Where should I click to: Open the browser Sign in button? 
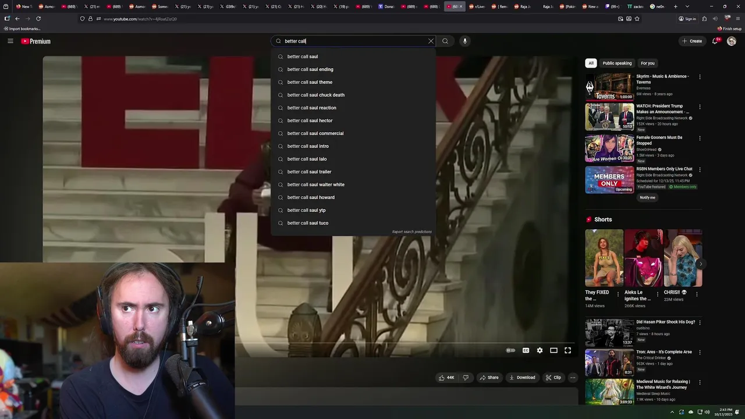pos(687,19)
